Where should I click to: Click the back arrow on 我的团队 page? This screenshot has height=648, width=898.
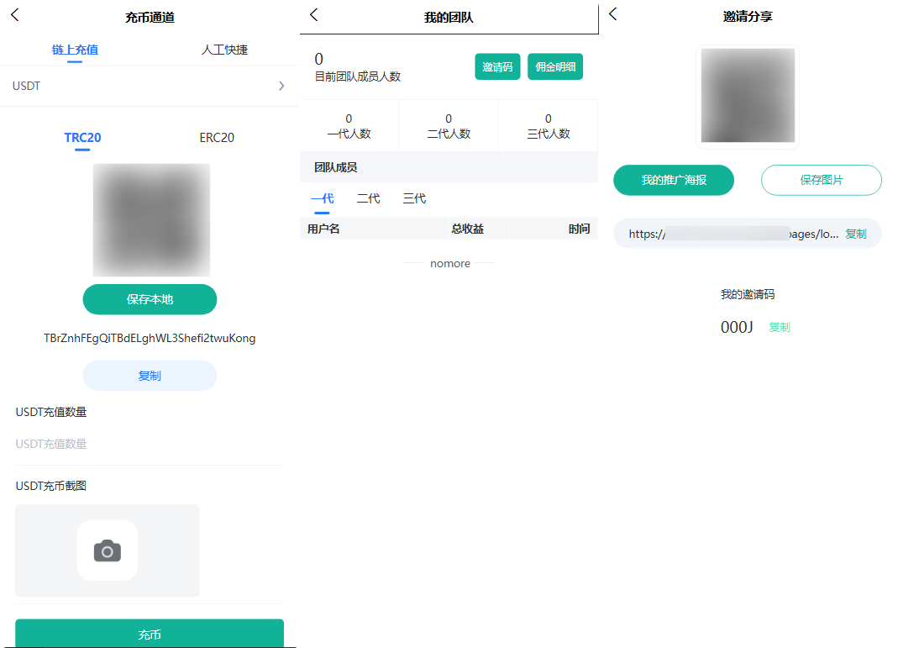pyautogui.click(x=314, y=14)
